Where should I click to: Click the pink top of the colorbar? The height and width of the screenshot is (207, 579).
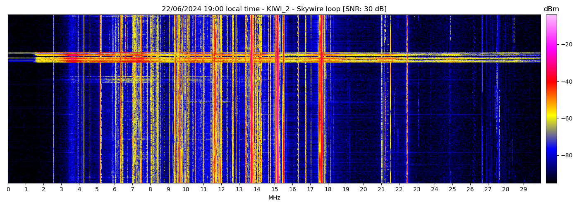[x=551, y=19]
